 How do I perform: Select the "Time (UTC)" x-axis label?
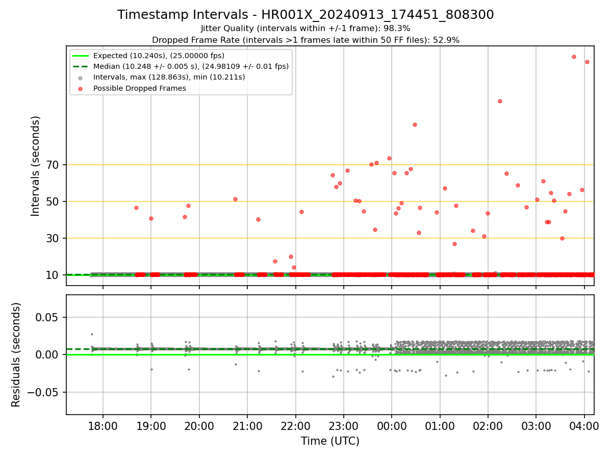tap(330, 441)
